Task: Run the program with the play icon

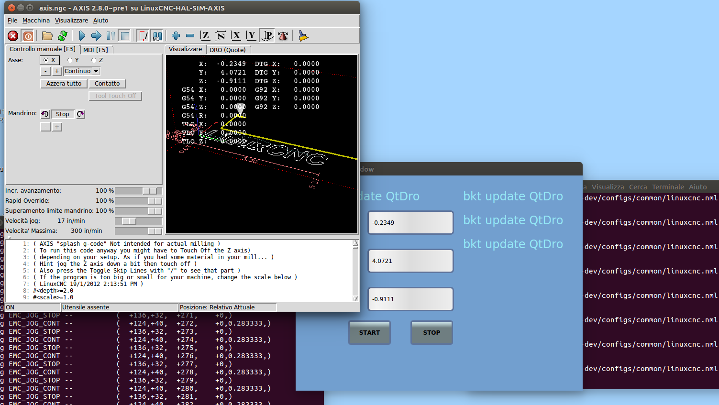Action: (x=82, y=36)
